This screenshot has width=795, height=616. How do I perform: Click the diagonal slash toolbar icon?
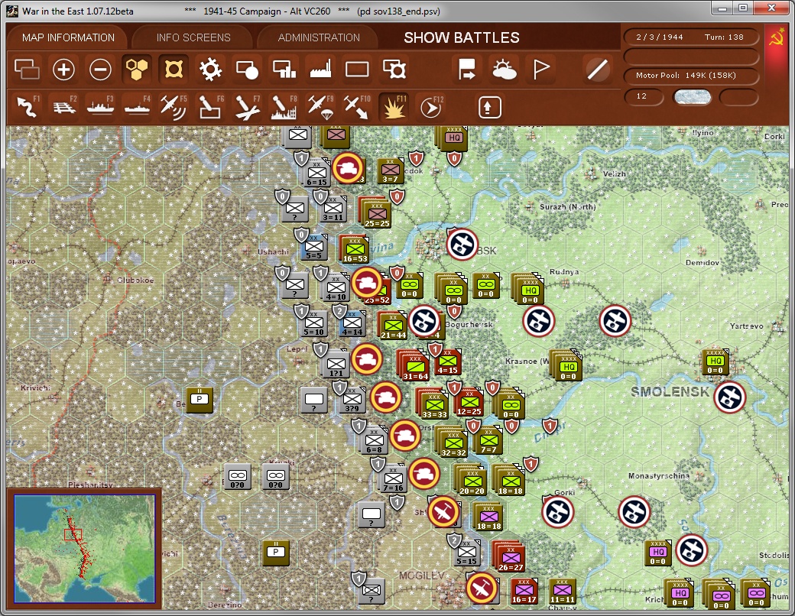coord(597,70)
